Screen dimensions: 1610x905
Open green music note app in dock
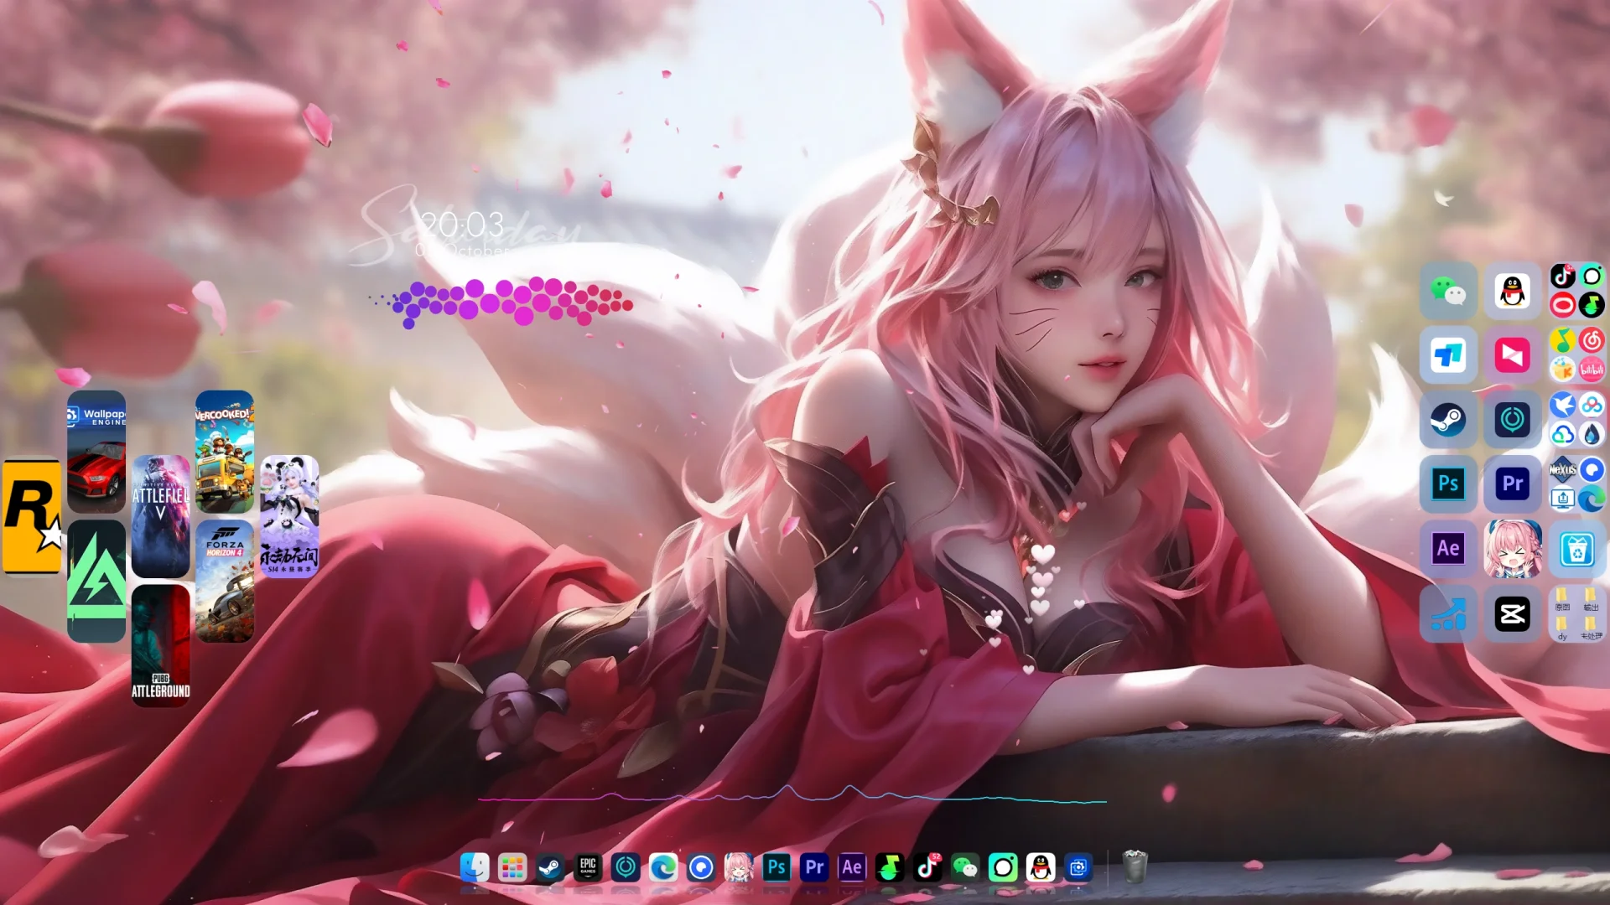(x=890, y=867)
